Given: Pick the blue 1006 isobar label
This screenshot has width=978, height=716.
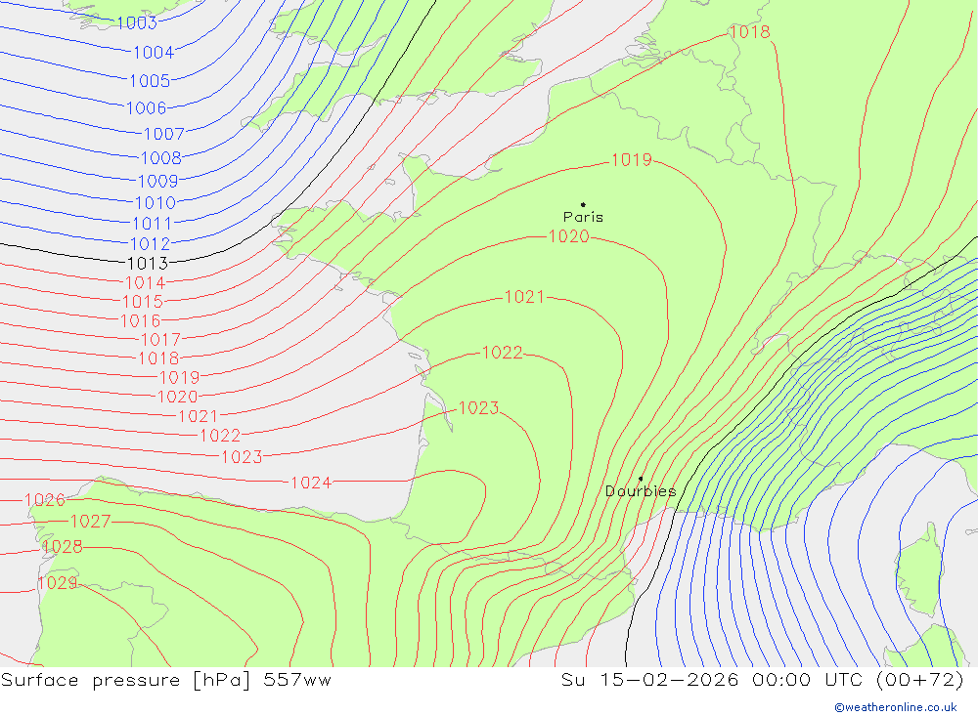Looking at the screenshot, I should coord(147,108).
